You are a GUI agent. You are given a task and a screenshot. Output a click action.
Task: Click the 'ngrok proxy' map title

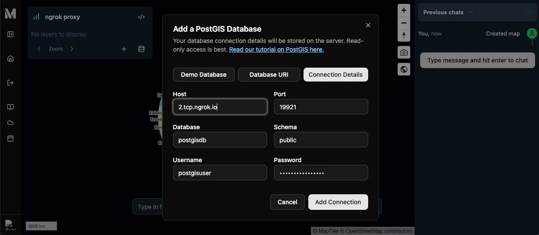point(62,17)
